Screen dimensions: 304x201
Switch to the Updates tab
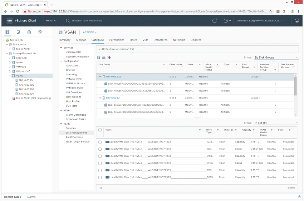point(196,40)
